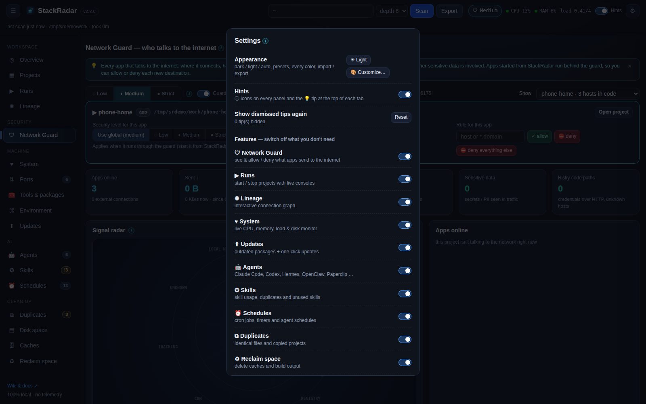646x404 pixels.
Task: Click the Signal radar info icon
Action: pos(131,230)
